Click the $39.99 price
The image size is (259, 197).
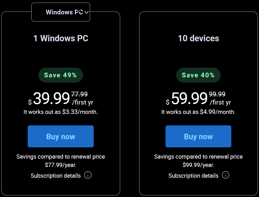[x=49, y=98]
